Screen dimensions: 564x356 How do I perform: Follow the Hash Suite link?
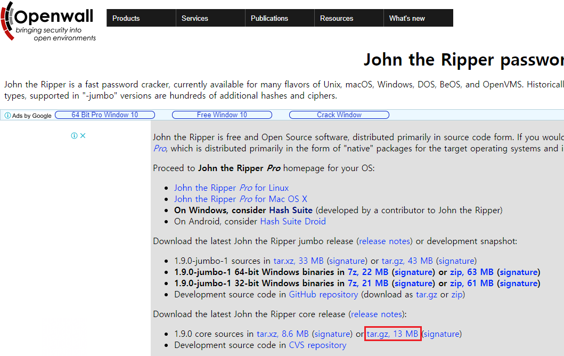[x=291, y=210]
